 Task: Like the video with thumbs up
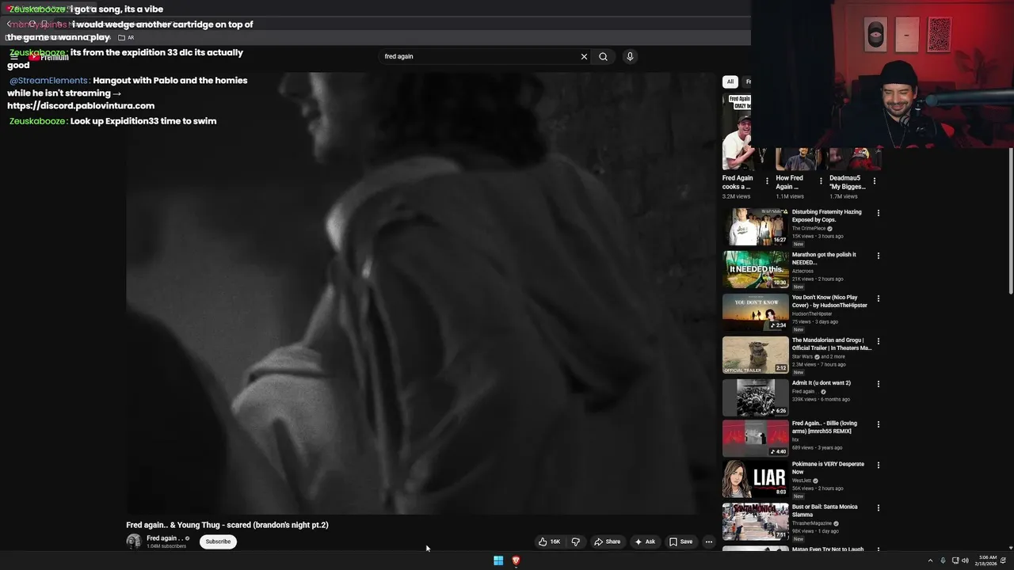point(549,541)
